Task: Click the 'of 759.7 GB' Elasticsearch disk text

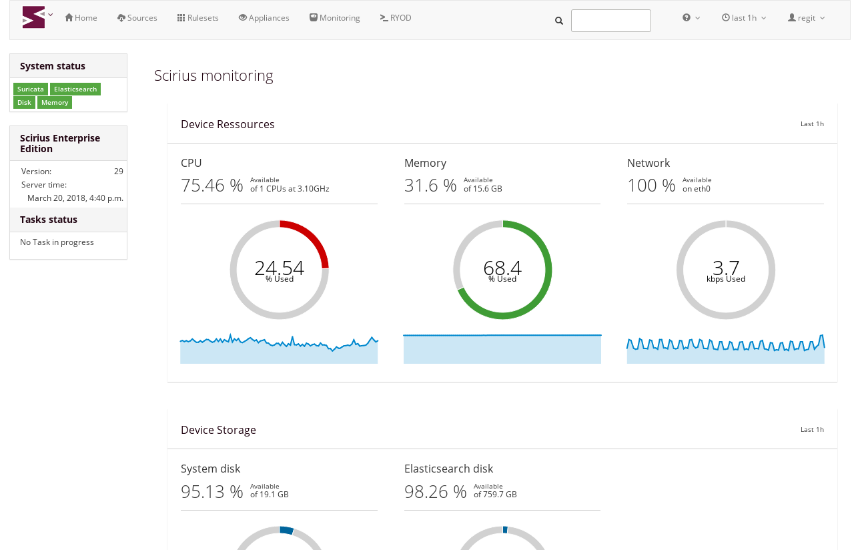Action: (x=495, y=495)
